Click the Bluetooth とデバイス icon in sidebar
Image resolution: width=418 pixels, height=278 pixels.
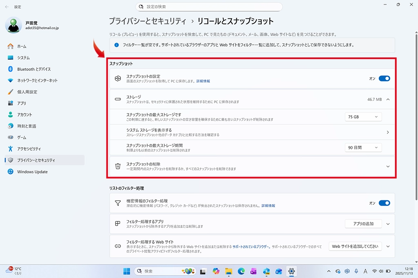[11, 69]
